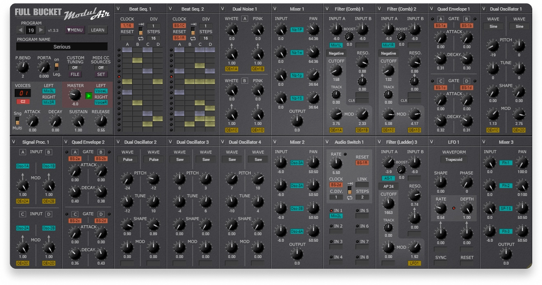Screen dimensions: 542x285
Task: Open the AP 24 filter type selector
Action: (x=388, y=186)
